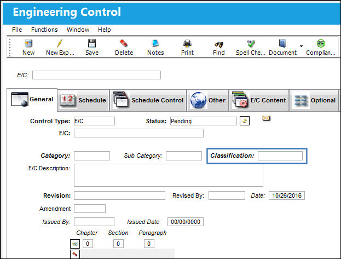
Task: Click the Paragraph number field
Action: tap(149, 244)
